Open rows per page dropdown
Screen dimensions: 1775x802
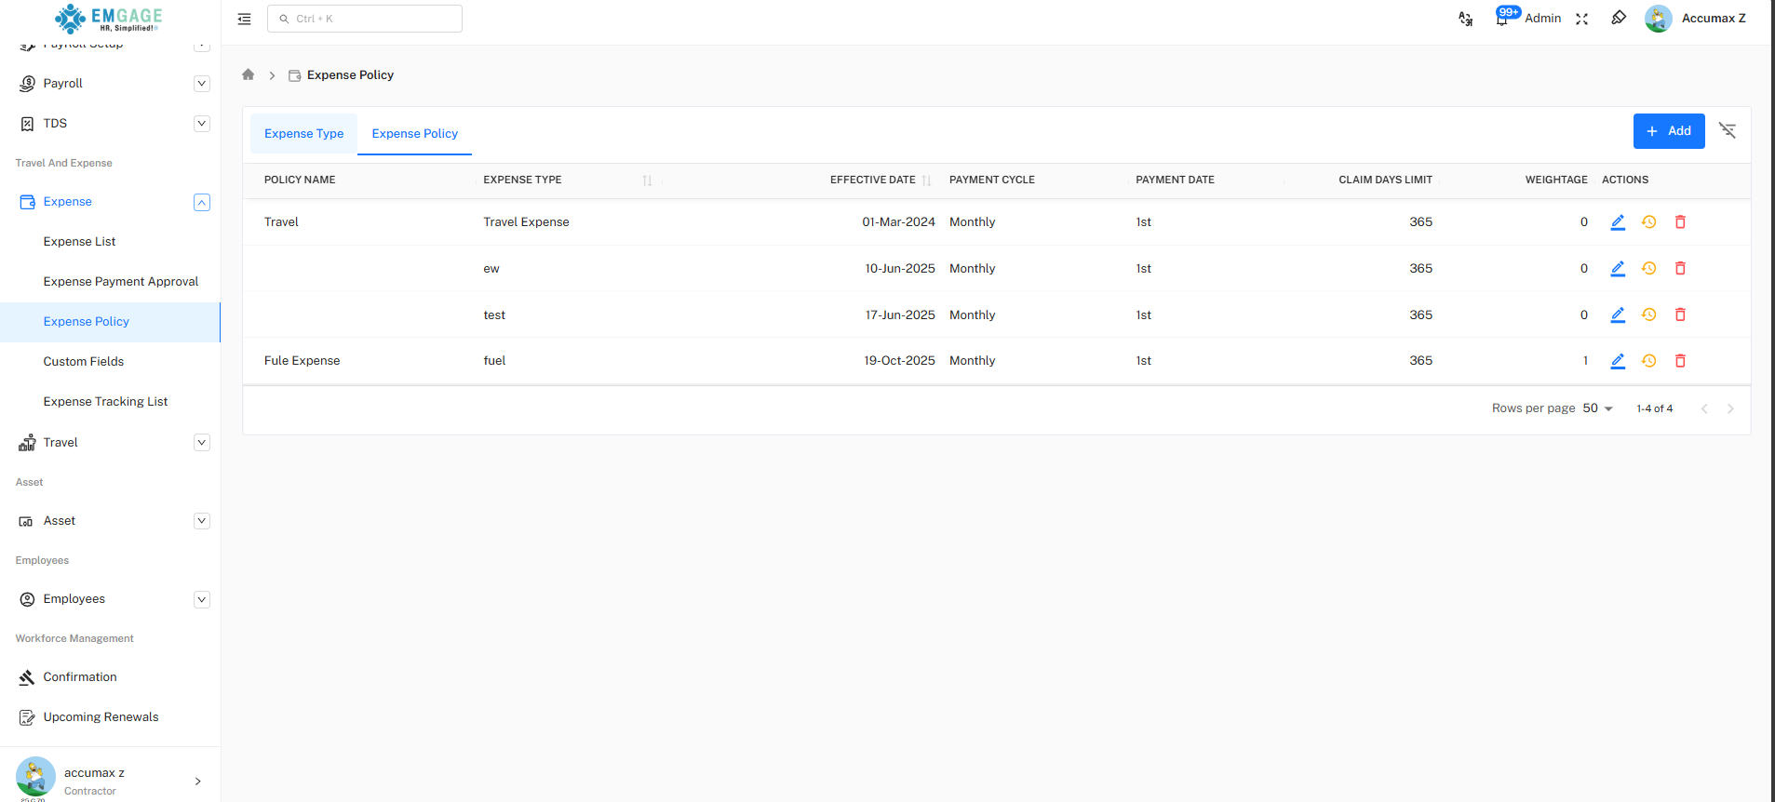tap(1597, 408)
